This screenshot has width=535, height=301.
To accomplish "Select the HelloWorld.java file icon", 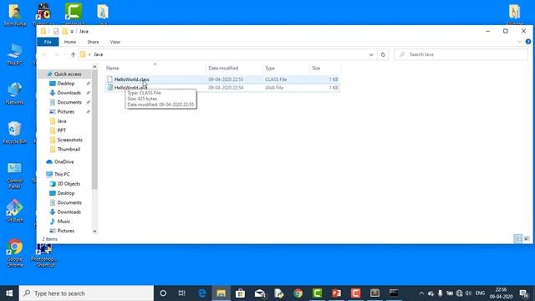I will click(x=110, y=88).
